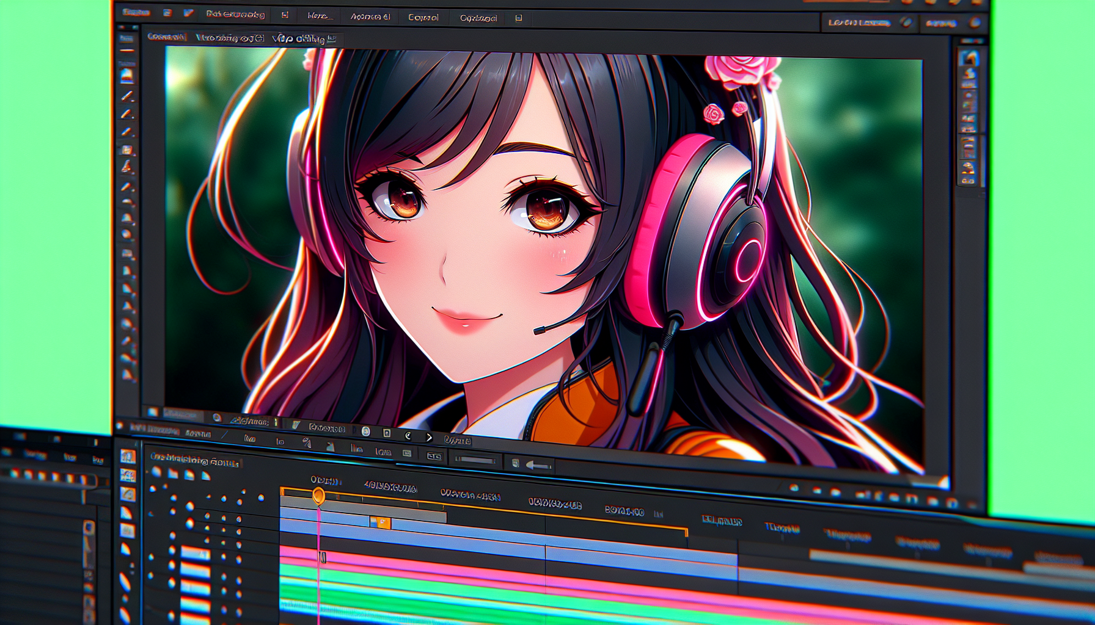Image resolution: width=1095 pixels, height=625 pixels.
Task: Click the orange playhead marker on the timeline ruler
Action: click(318, 496)
